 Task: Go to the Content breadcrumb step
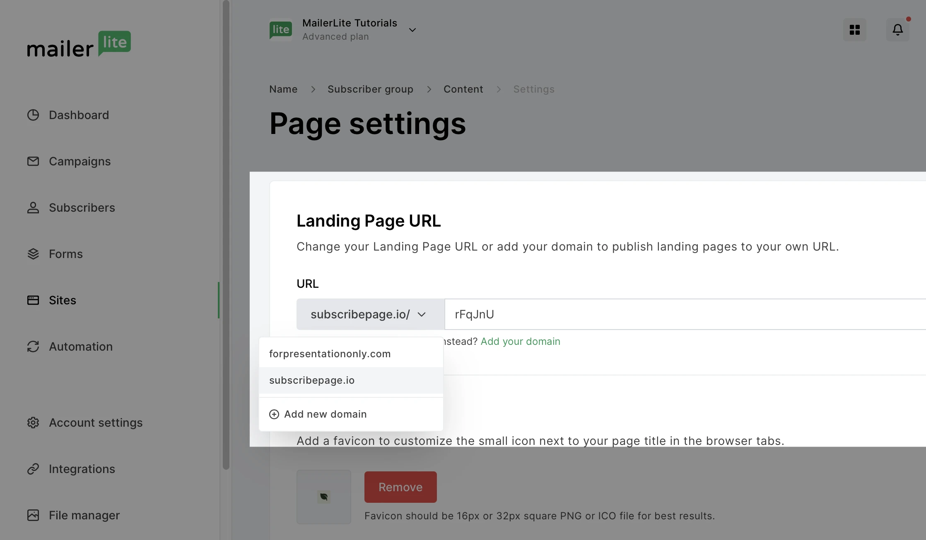click(463, 89)
